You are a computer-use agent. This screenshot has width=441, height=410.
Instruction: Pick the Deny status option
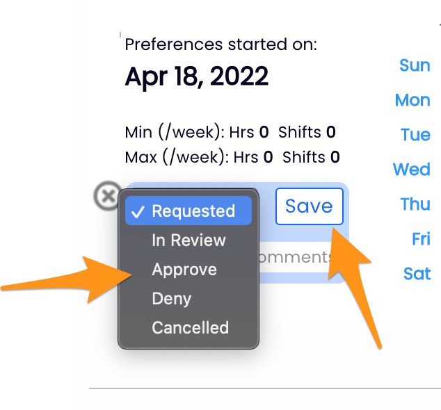tap(171, 299)
